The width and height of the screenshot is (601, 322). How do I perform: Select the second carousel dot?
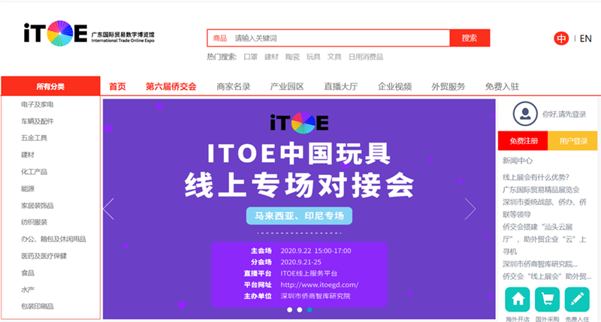(x=299, y=310)
